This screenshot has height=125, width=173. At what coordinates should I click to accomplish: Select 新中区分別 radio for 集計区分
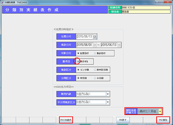[x=95, y=70]
